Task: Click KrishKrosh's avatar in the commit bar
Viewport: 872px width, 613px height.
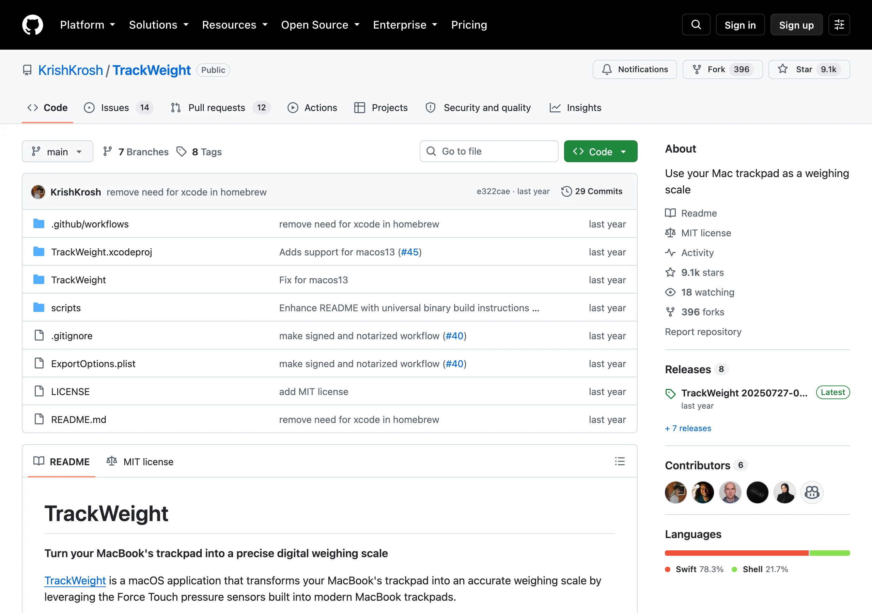Action: coord(38,192)
